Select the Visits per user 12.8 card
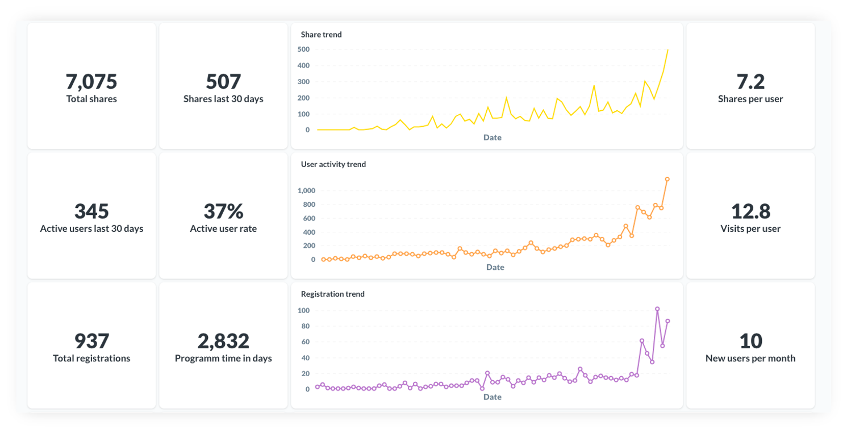 coord(750,216)
